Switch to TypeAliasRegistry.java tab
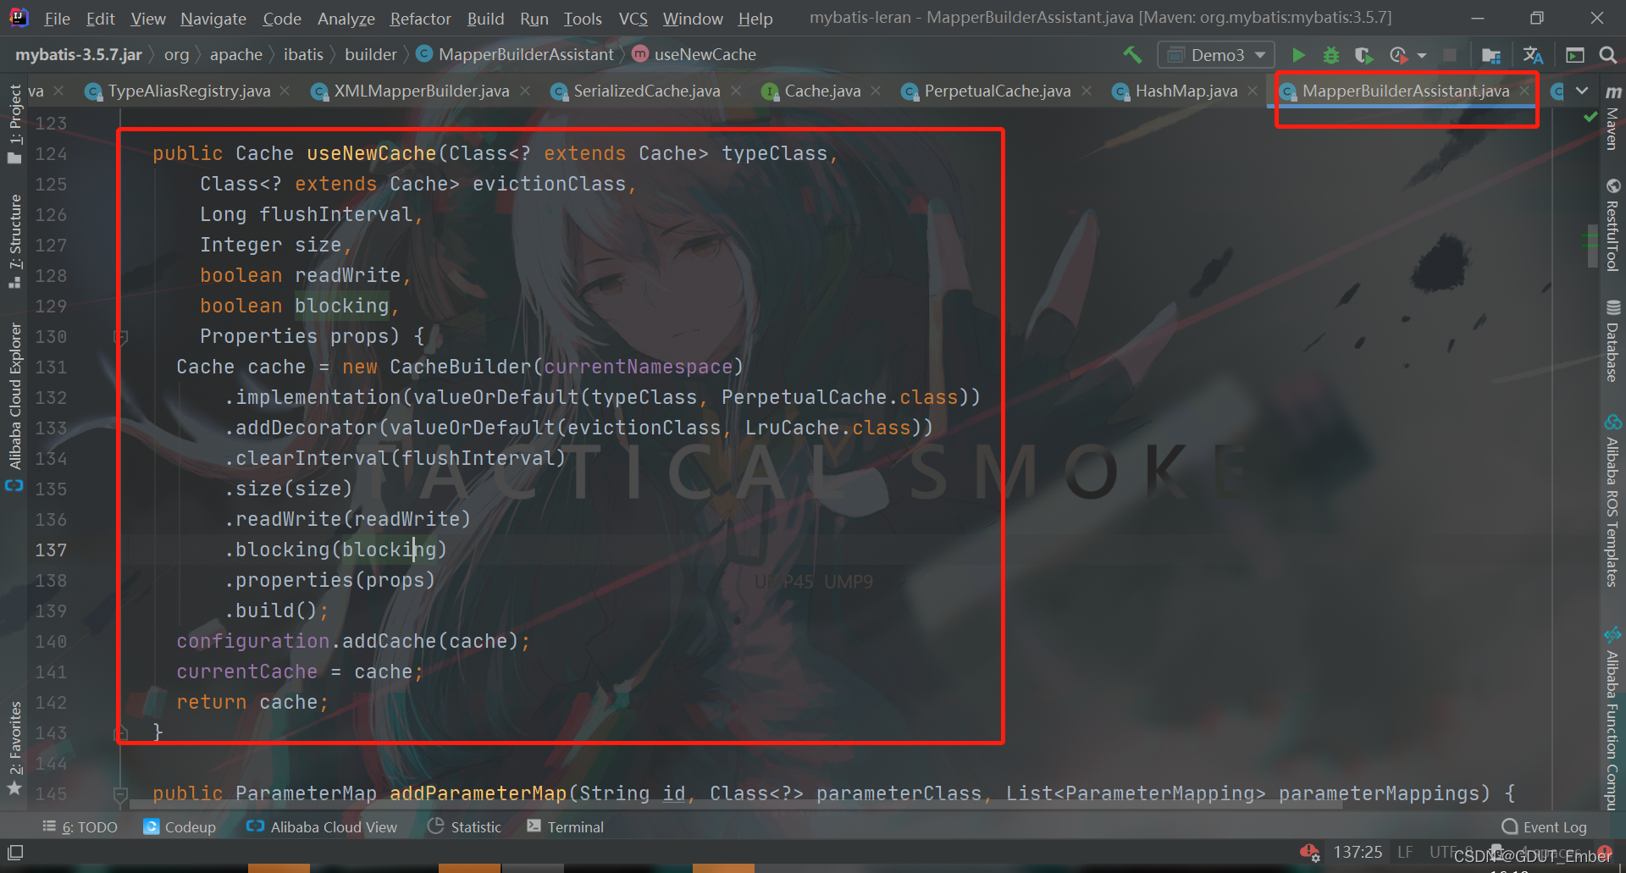 tap(188, 91)
